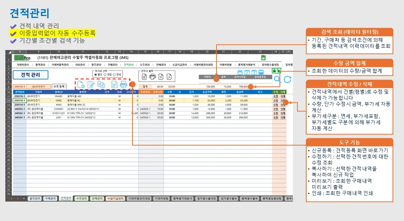The width and height of the screenshot is (404, 221).
Task: Open the 수주관리 top menu
Action: tap(145, 65)
